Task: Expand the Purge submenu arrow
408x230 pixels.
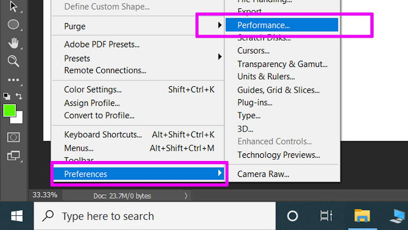Action: click(x=219, y=26)
